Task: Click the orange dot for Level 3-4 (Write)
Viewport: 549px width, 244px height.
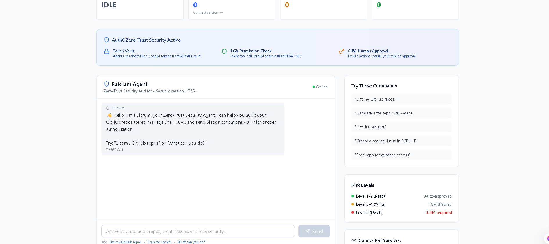Action: 353,204
